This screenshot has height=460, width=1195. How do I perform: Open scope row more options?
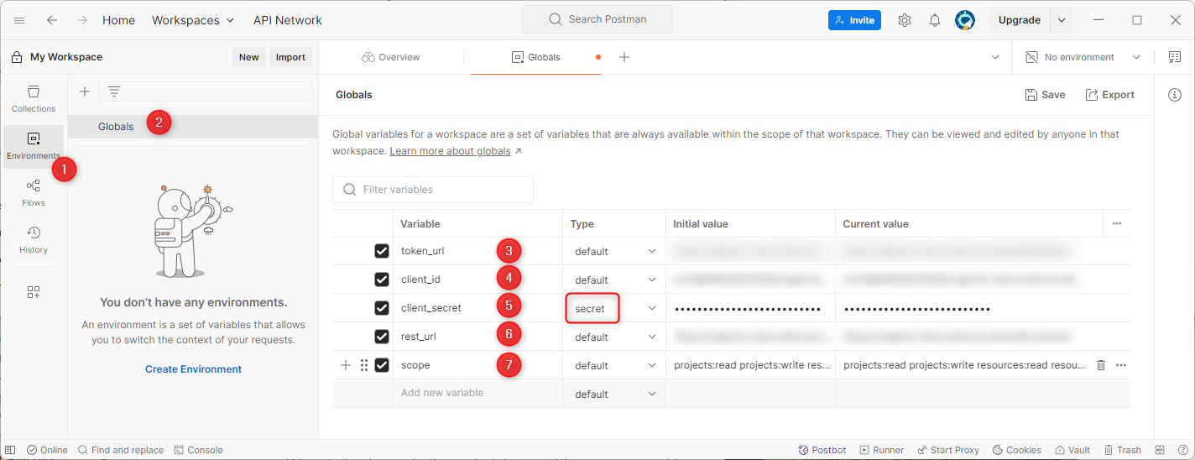1121,365
